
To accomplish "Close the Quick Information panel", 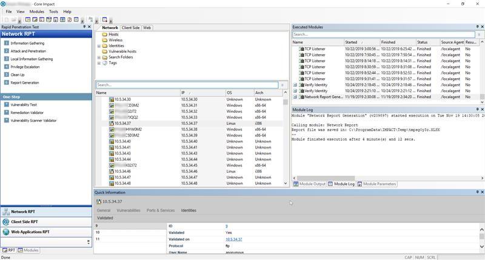I will pos(482,192).
